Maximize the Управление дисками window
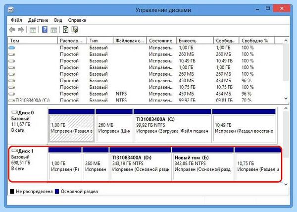Screen dimensions: 297x212 tap(268, 8)
